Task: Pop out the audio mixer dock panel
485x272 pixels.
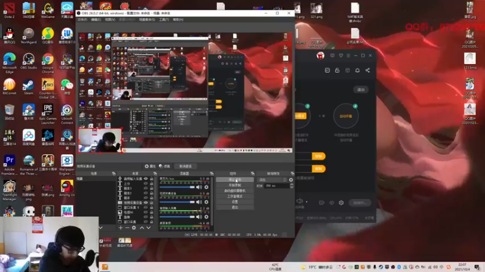Action: point(212,173)
